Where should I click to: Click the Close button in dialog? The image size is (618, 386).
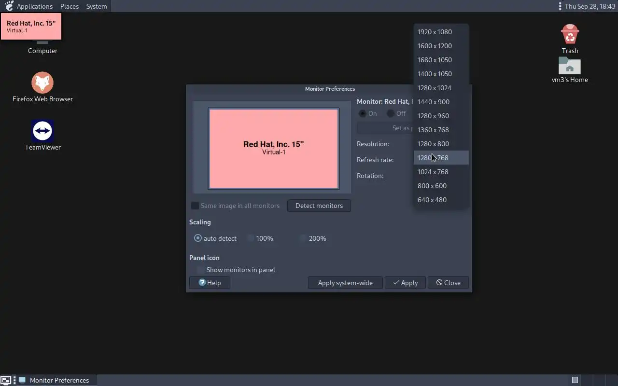[x=448, y=283]
